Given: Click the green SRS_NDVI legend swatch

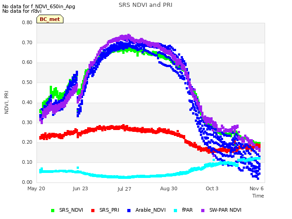Looking at the screenshot, I should 53,210.
